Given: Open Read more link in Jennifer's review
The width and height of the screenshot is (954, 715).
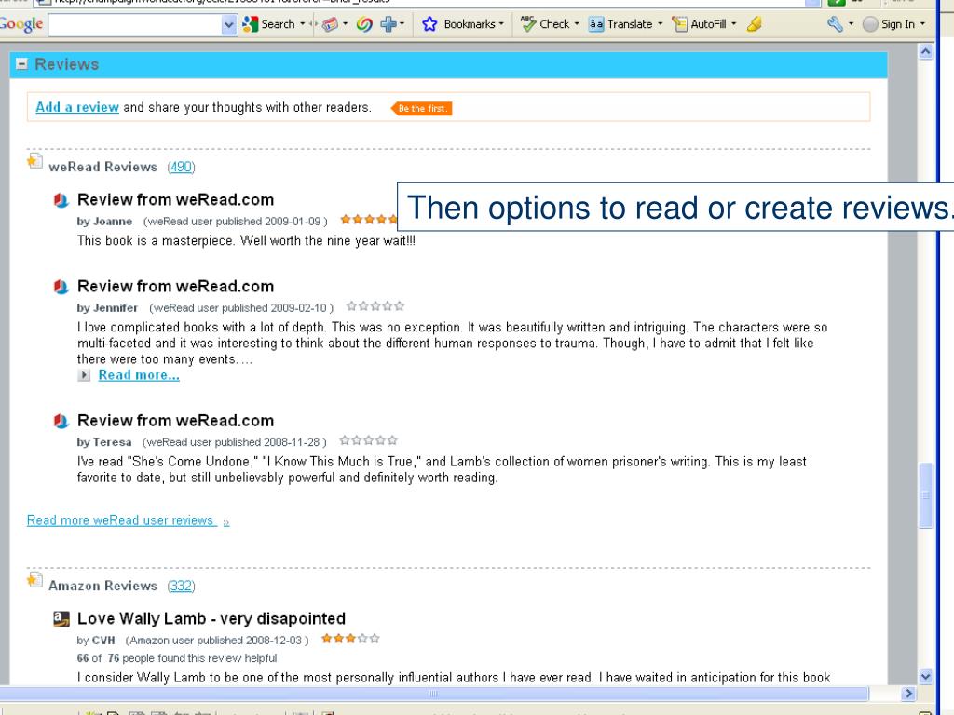Looking at the screenshot, I should click(139, 375).
